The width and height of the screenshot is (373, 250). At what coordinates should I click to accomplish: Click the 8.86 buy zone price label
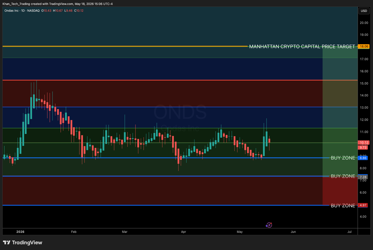pos(363,158)
